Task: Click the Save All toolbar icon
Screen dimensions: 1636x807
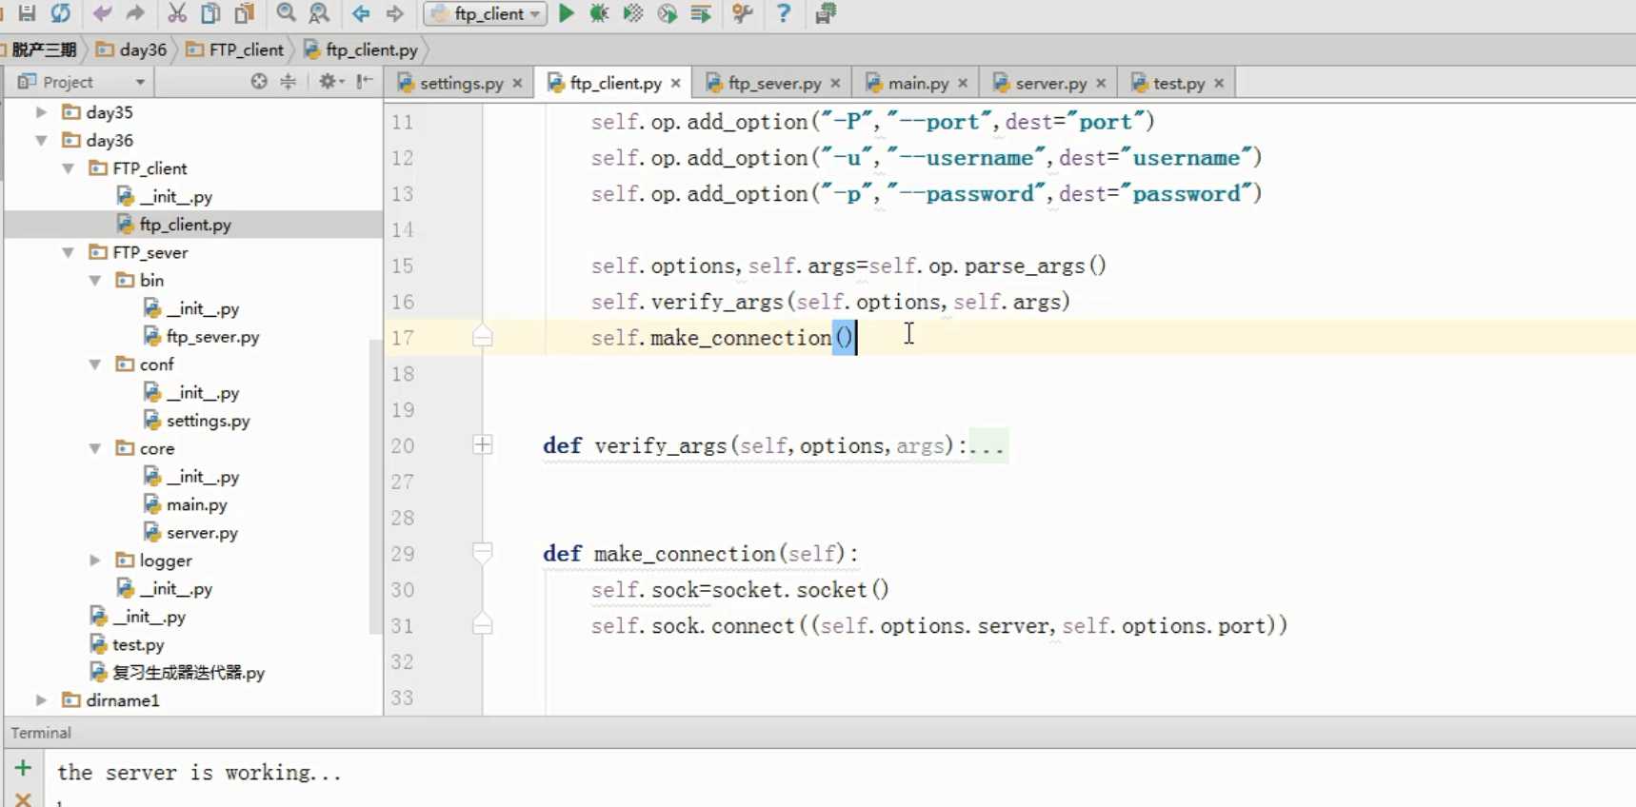Action: point(27,13)
